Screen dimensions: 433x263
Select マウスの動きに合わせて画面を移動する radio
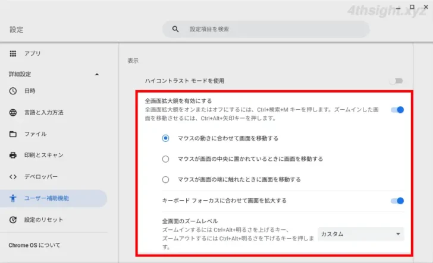(x=165, y=138)
